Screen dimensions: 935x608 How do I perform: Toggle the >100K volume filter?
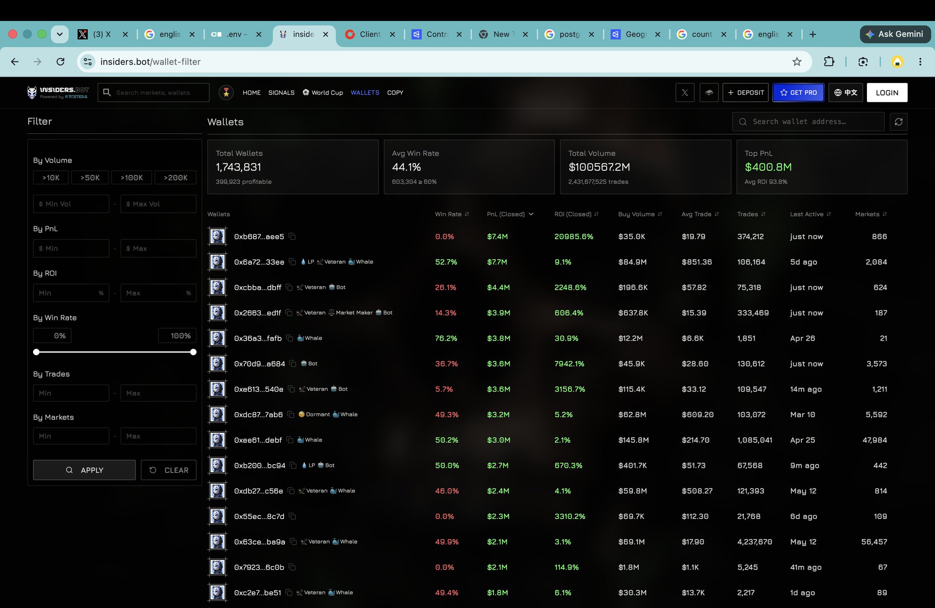(131, 178)
